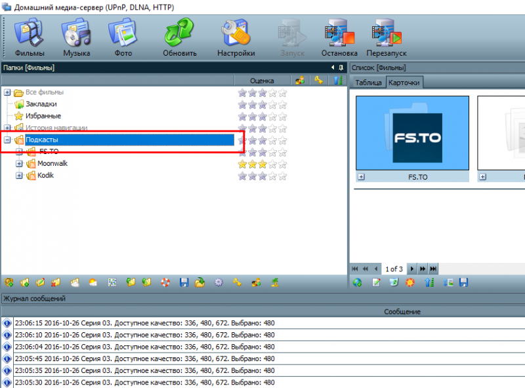The height and width of the screenshot is (388, 525).
Task: Click the Оценка column header
Action: click(x=262, y=81)
